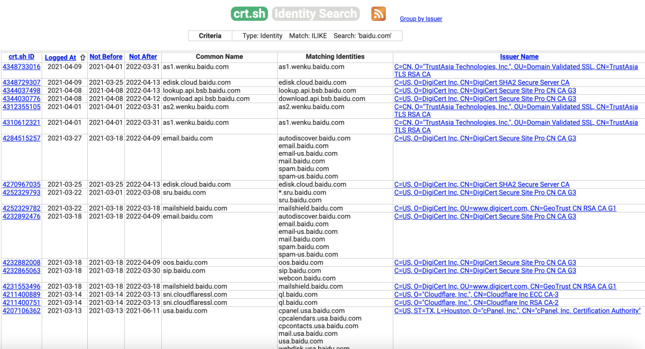Open certificate ID 4232865063
Image resolution: width=645 pixels, height=349 pixels.
click(x=21, y=271)
